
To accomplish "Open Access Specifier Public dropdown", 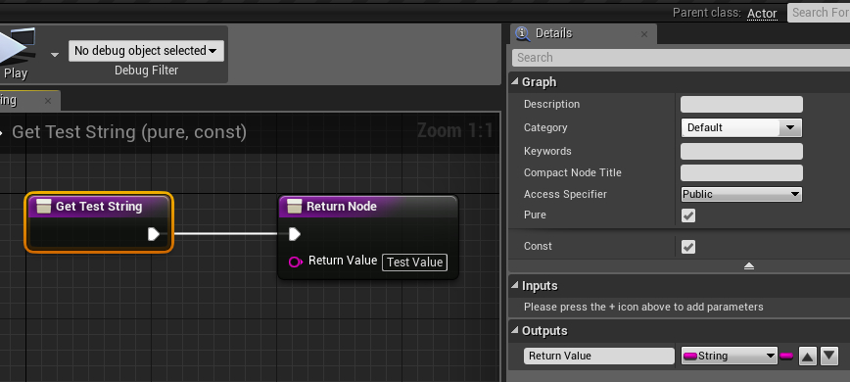I will [x=741, y=194].
